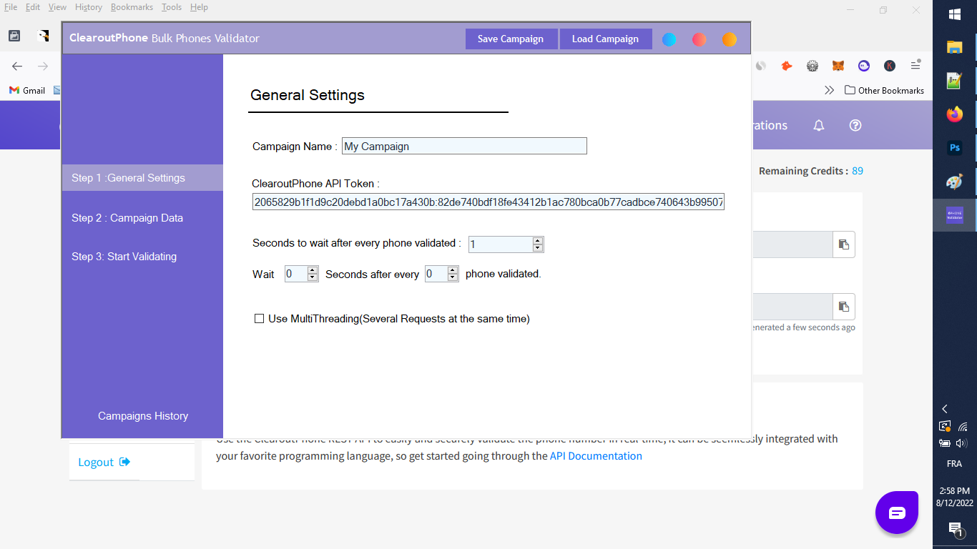Open the File menu in Firefox

[11, 7]
